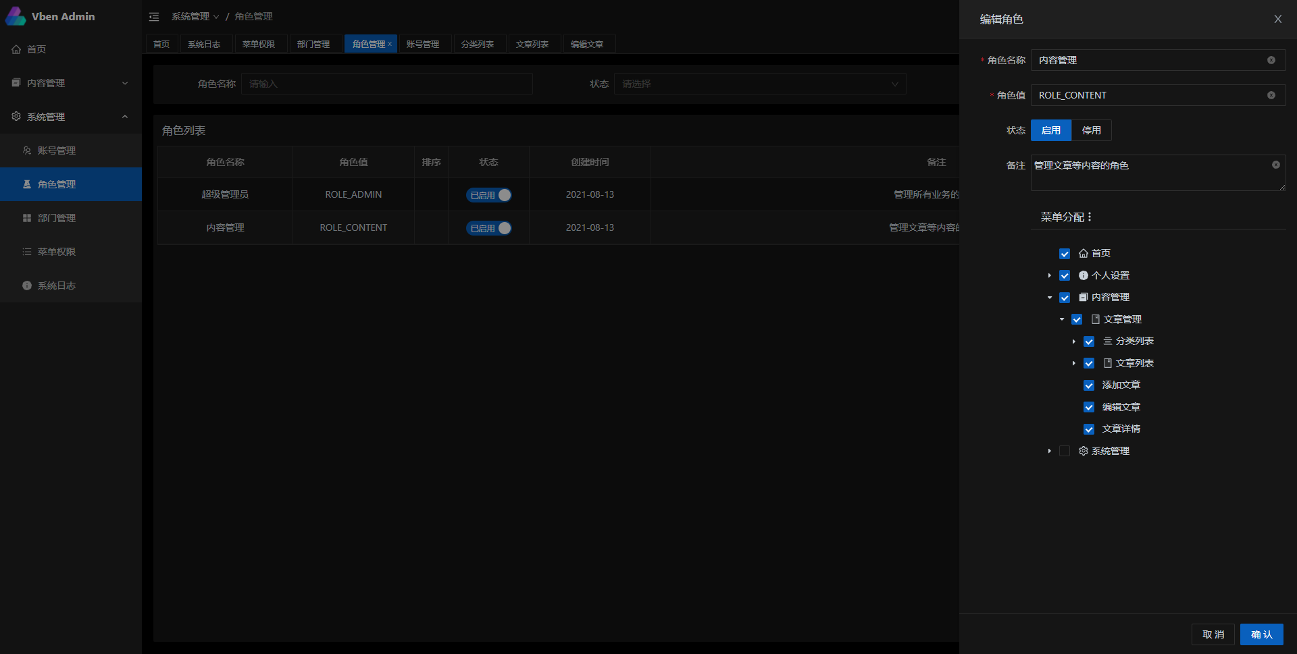The image size is (1297, 654).
Task: Open the 状态 请选择 dropdown
Action: point(760,84)
